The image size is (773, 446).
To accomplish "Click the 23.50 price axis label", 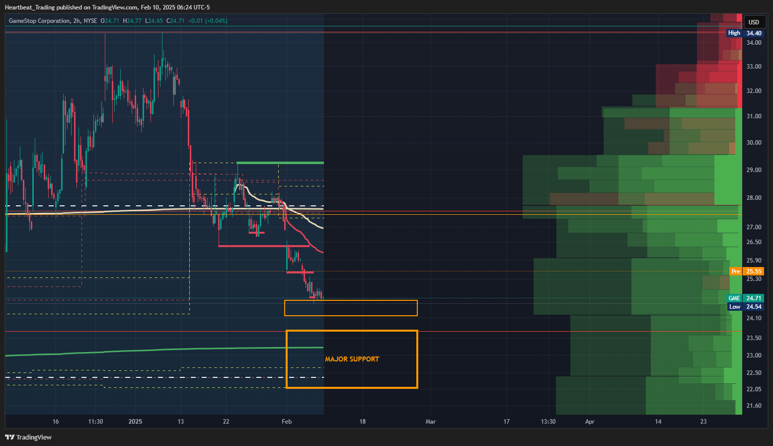I will [754, 338].
